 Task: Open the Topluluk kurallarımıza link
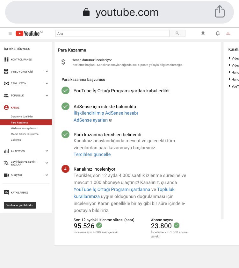(x=124, y=193)
